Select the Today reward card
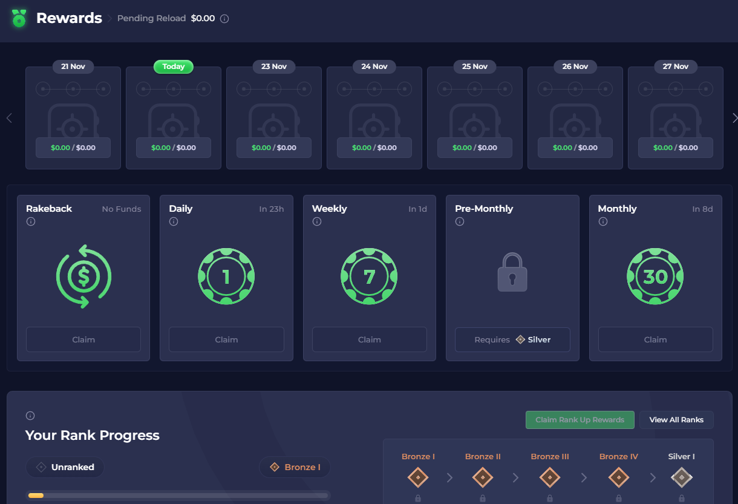 [174, 117]
